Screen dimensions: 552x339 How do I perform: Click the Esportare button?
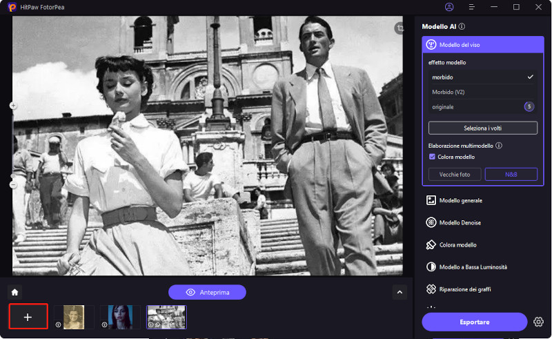(x=474, y=322)
